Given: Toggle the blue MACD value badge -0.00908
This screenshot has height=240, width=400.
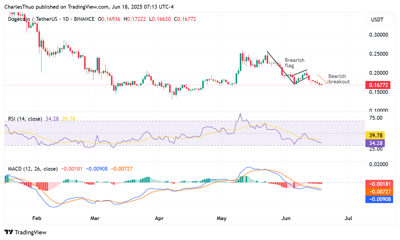Looking at the screenshot, I should (379, 199).
